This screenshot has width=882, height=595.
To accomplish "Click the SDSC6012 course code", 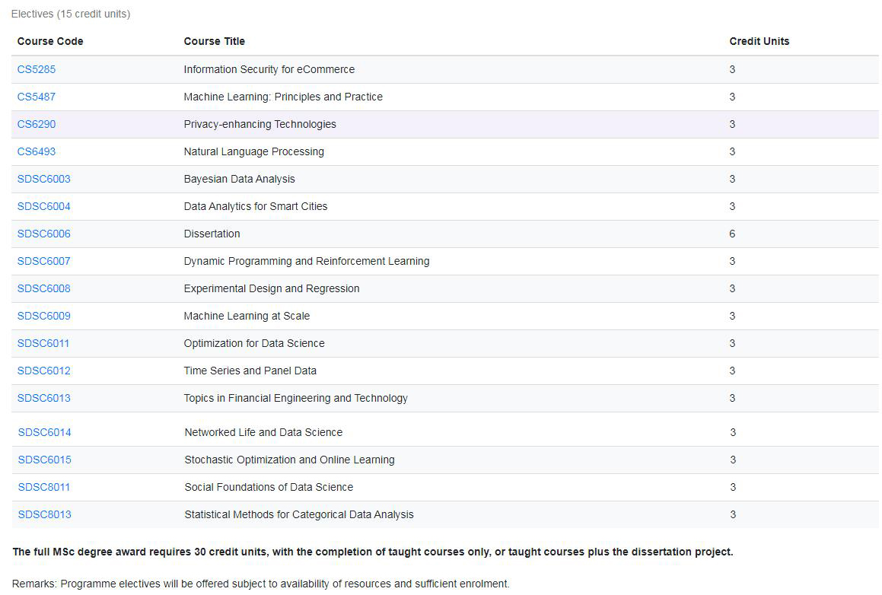I will 44,371.
